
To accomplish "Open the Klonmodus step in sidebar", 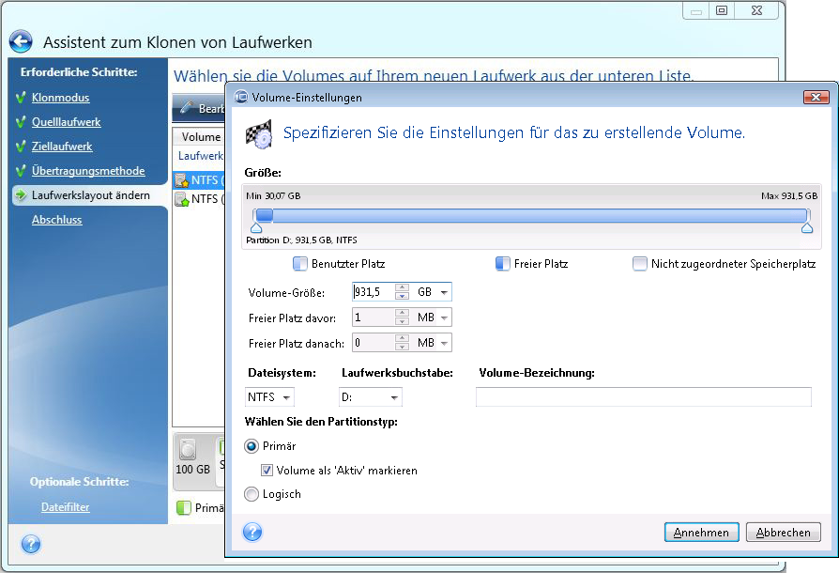I will pos(60,98).
